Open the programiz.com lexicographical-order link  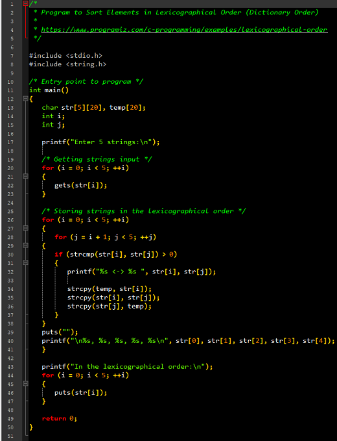(184, 29)
